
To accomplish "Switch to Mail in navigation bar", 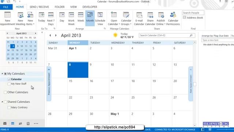I will coord(5,124).
